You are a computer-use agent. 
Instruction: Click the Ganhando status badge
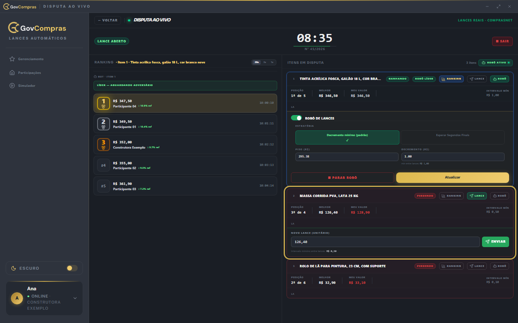(x=398, y=79)
